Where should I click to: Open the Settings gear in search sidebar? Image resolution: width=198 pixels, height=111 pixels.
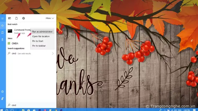point(2,92)
